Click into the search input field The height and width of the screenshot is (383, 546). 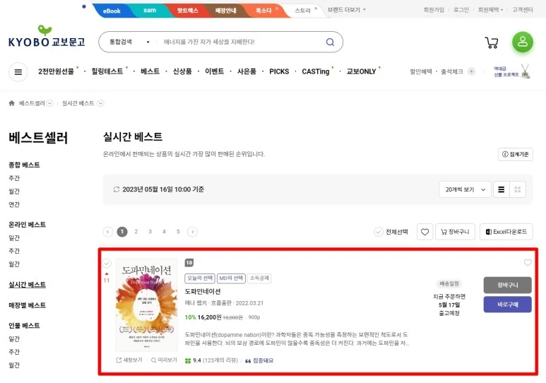(x=240, y=42)
